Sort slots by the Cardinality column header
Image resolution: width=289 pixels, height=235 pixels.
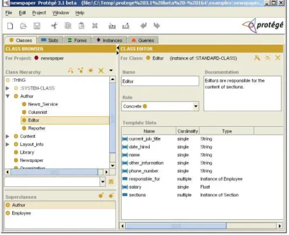188,131
